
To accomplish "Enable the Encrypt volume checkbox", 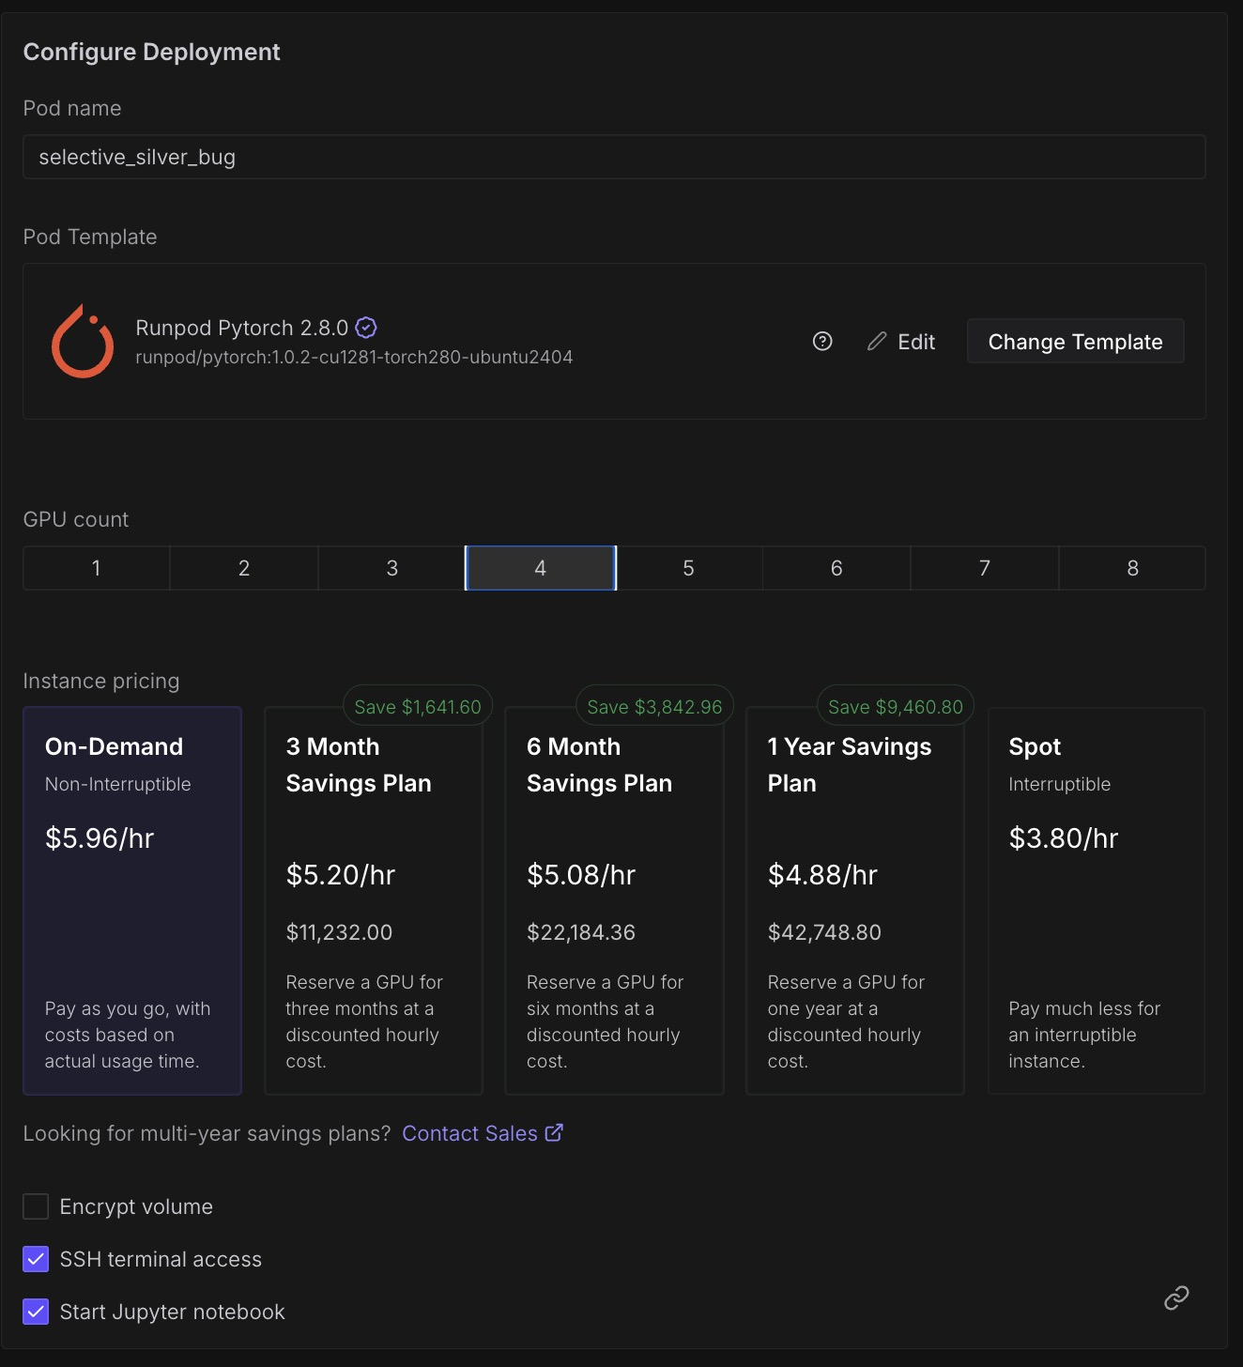I will 36,1206.
